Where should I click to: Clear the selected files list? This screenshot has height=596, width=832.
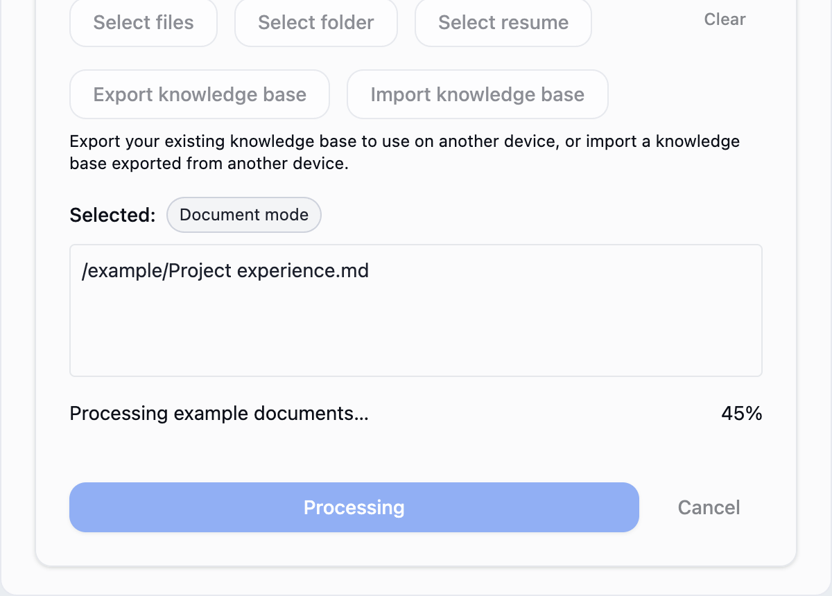pos(725,19)
